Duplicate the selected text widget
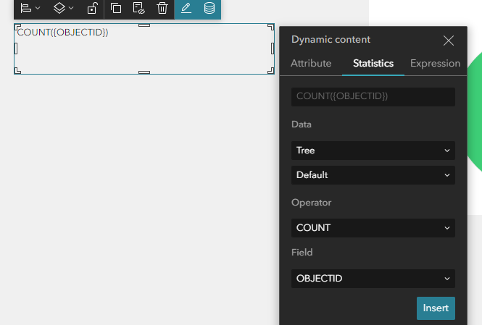Screen dimensions: 482x325 click(116, 8)
